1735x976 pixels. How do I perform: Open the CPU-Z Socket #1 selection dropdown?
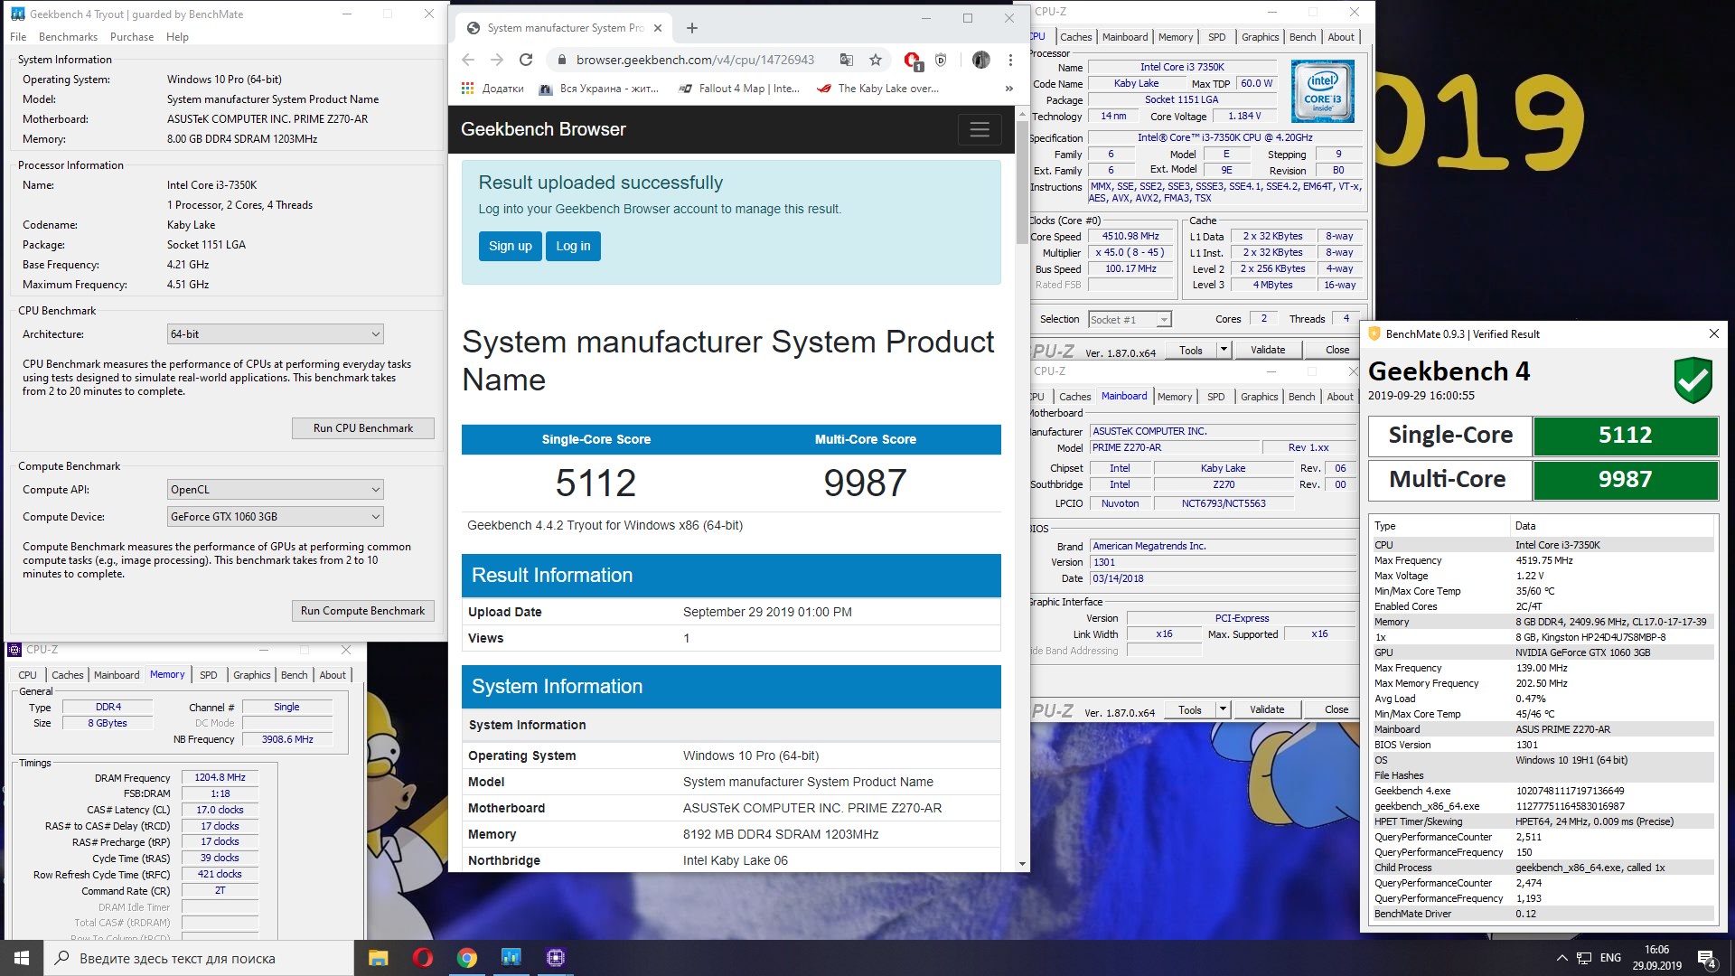[x=1130, y=320]
